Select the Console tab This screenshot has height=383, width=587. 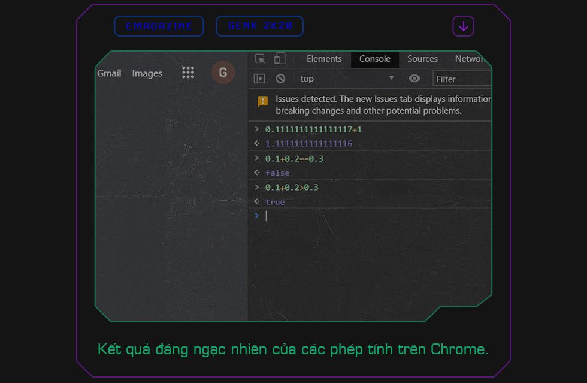click(374, 59)
